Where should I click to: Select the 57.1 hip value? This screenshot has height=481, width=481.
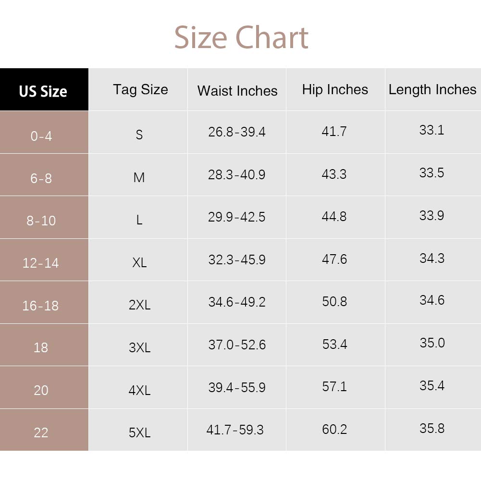[334, 386]
